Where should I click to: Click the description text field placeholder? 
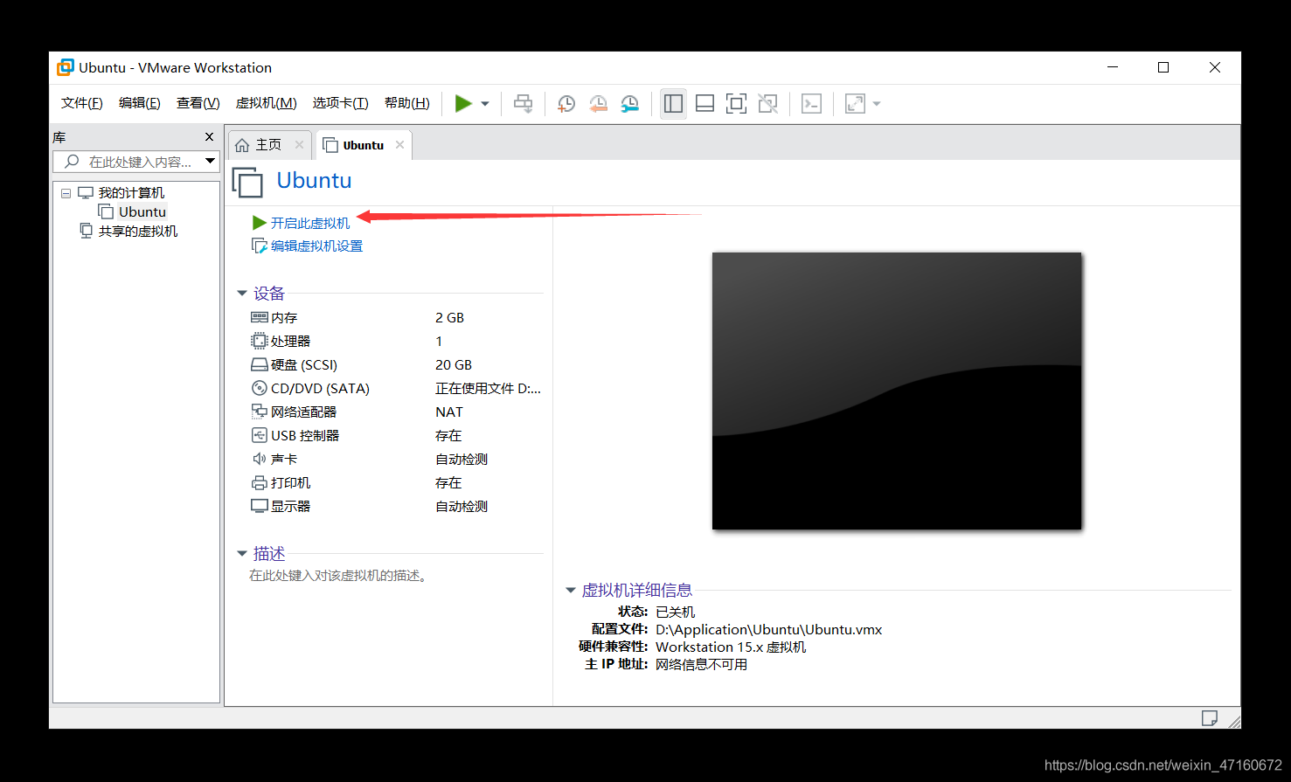pyautogui.click(x=338, y=576)
